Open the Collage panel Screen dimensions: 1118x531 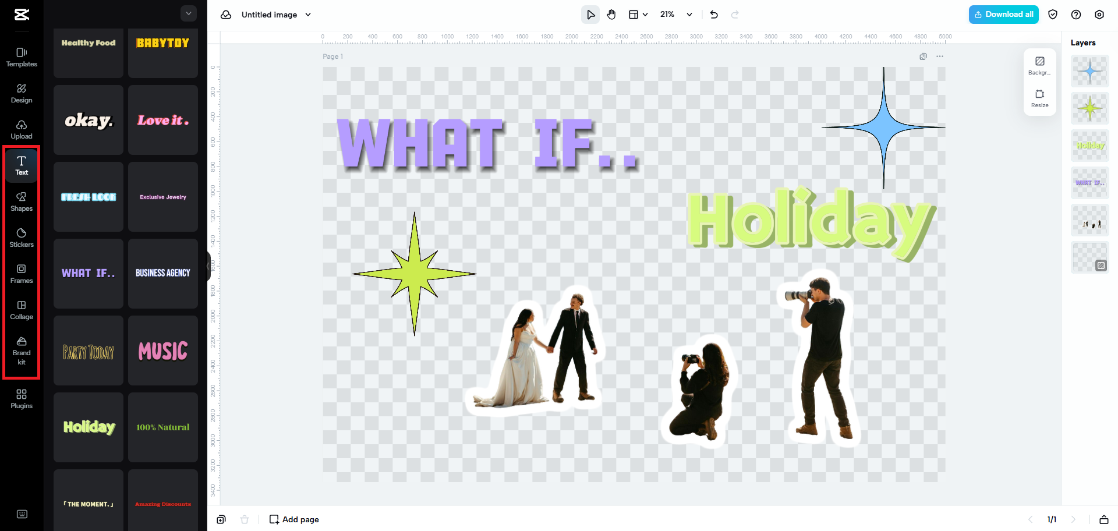coord(21,309)
